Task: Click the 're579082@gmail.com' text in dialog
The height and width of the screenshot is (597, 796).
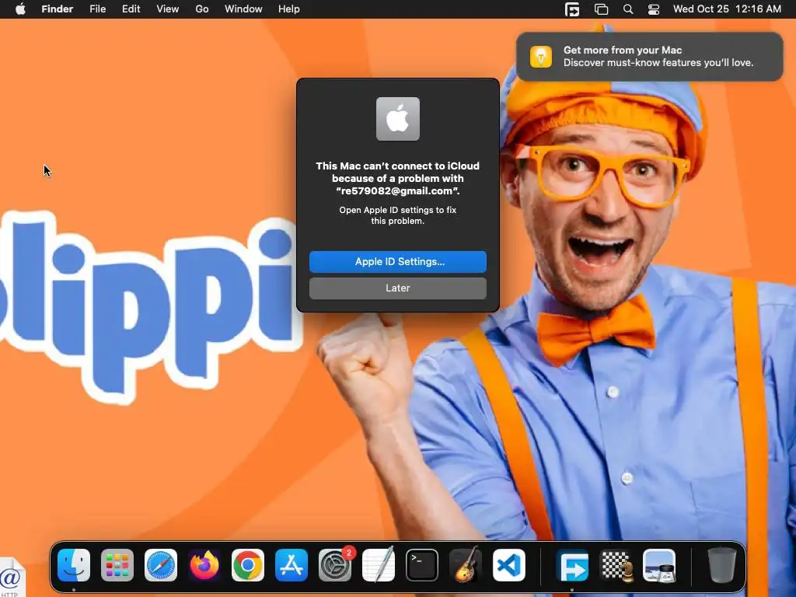Action: tap(398, 191)
